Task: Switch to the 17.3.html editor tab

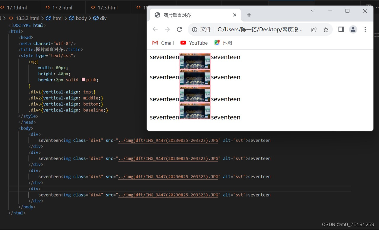Action: [108, 7]
